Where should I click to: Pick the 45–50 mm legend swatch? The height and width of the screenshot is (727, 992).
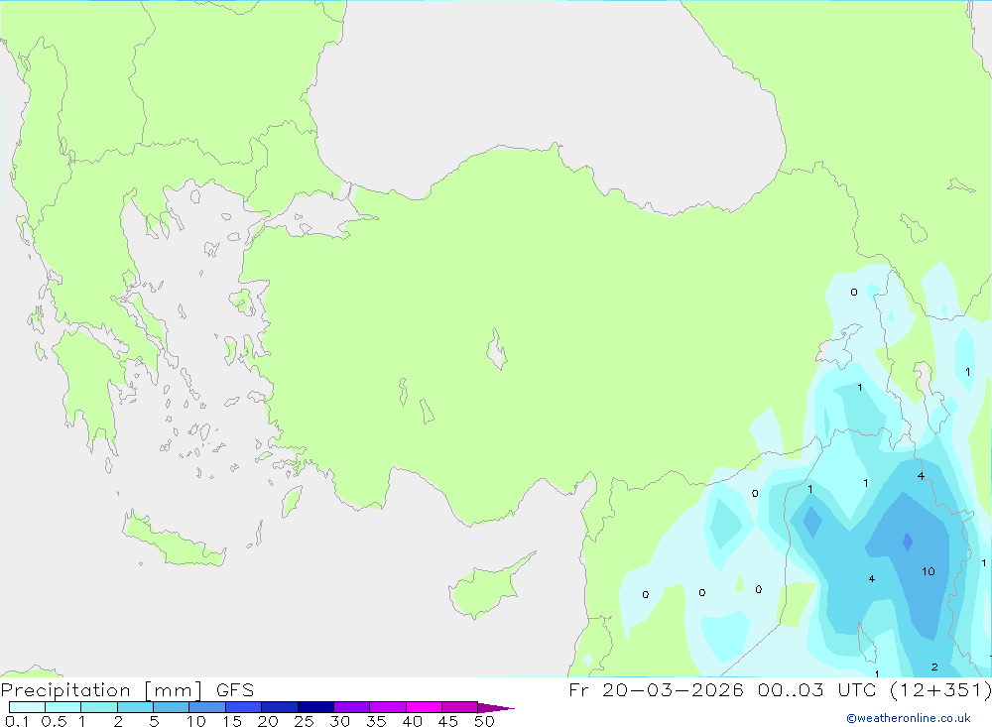coord(459,707)
